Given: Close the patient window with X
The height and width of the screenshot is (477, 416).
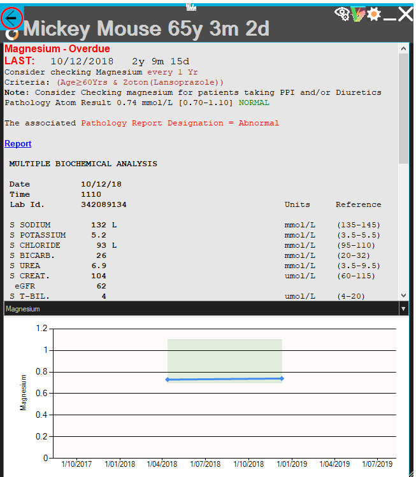Looking at the screenshot, I should pos(405,15).
